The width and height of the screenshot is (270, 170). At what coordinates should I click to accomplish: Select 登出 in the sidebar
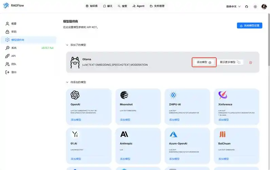(29, 72)
